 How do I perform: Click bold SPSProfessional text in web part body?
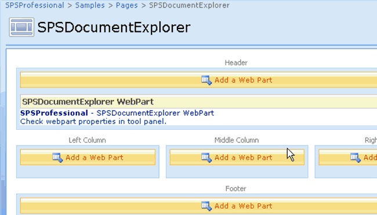pyautogui.click(x=54, y=113)
